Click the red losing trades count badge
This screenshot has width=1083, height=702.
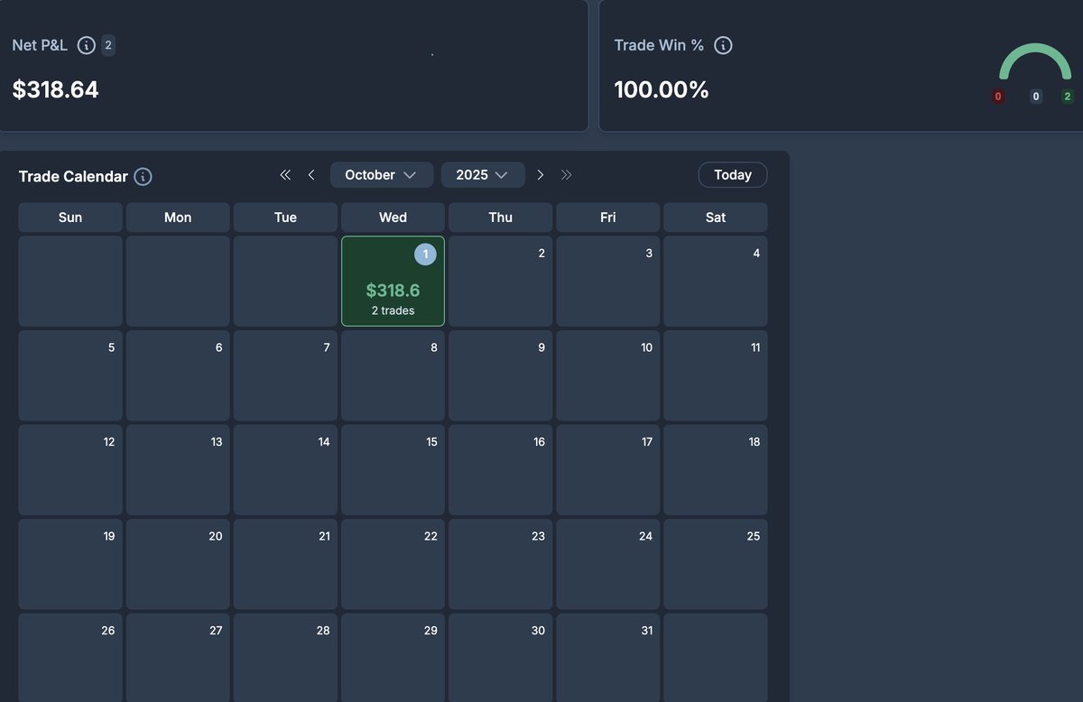tap(998, 97)
